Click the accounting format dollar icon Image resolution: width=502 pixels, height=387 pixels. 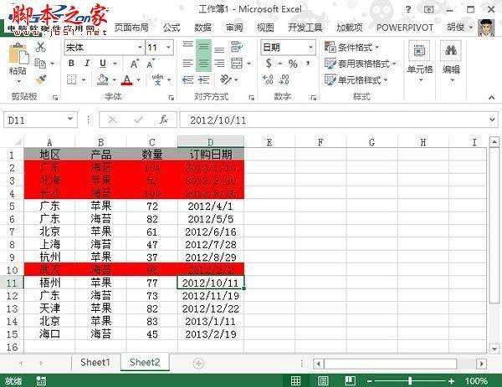pyautogui.click(x=269, y=64)
